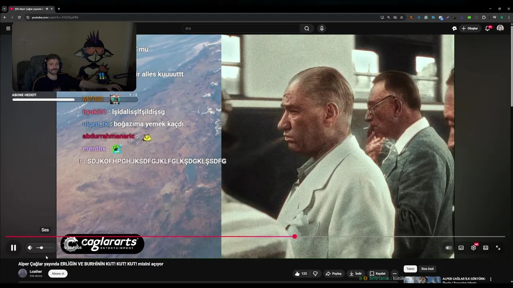Viewport: 513px width, 288px height.
Task: Open the YouTube hamburger guide menu
Action: click(8, 28)
